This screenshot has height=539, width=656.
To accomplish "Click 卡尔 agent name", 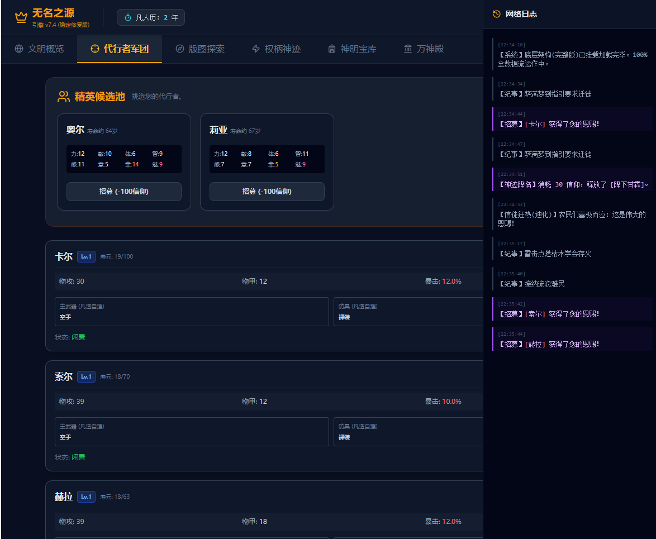I will [x=64, y=257].
